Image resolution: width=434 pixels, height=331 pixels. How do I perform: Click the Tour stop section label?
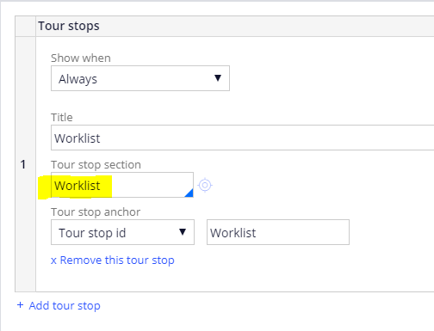pos(96,165)
